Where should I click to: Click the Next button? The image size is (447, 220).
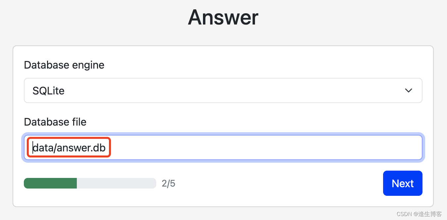403,183
